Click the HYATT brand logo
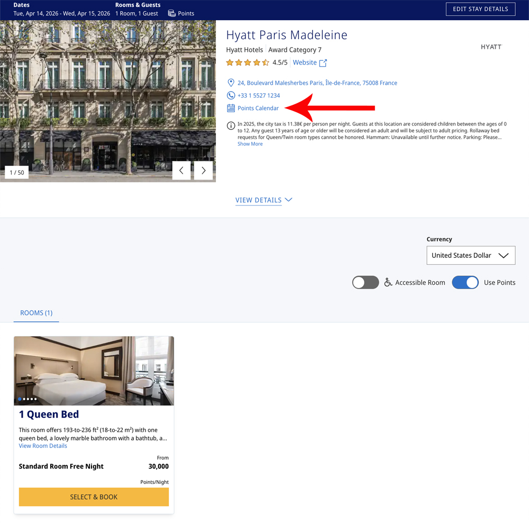The height and width of the screenshot is (523, 529). tap(491, 47)
